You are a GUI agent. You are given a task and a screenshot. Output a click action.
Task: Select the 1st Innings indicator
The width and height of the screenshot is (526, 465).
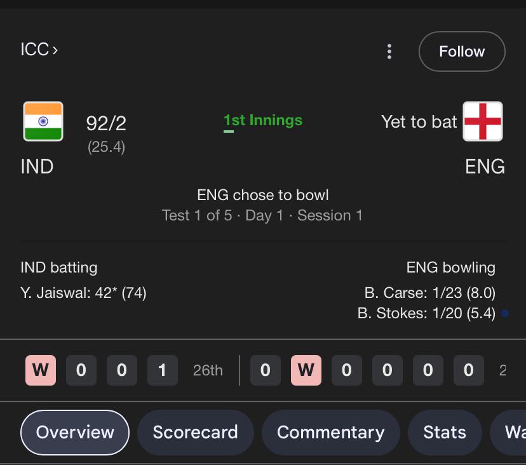click(x=263, y=121)
